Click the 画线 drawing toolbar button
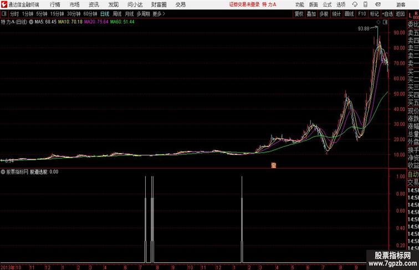 [349, 14]
